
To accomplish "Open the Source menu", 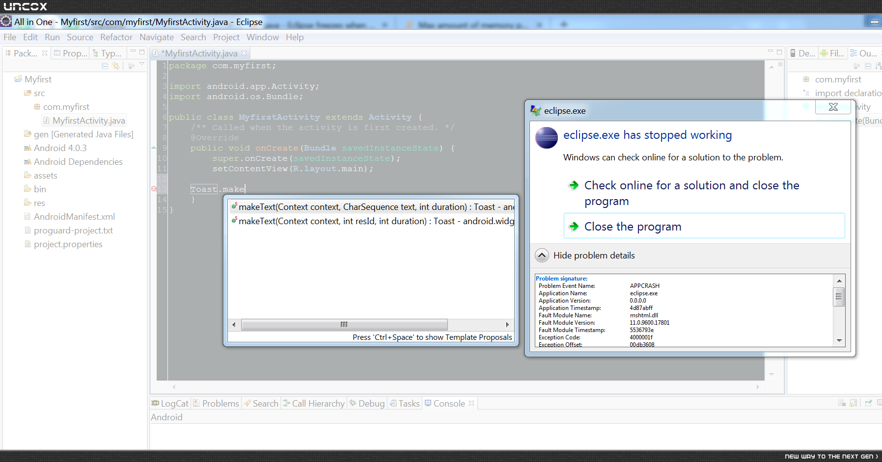I will pyautogui.click(x=80, y=37).
